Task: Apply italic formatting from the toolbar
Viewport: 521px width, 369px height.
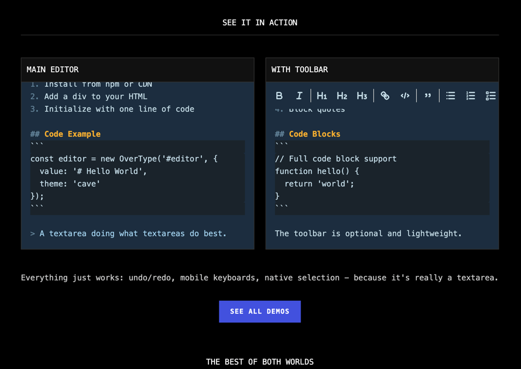Action: [x=299, y=96]
